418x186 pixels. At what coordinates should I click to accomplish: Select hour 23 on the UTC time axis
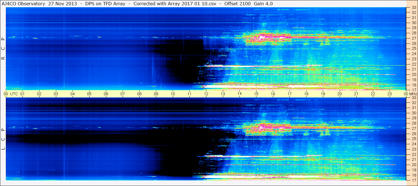pos(390,94)
